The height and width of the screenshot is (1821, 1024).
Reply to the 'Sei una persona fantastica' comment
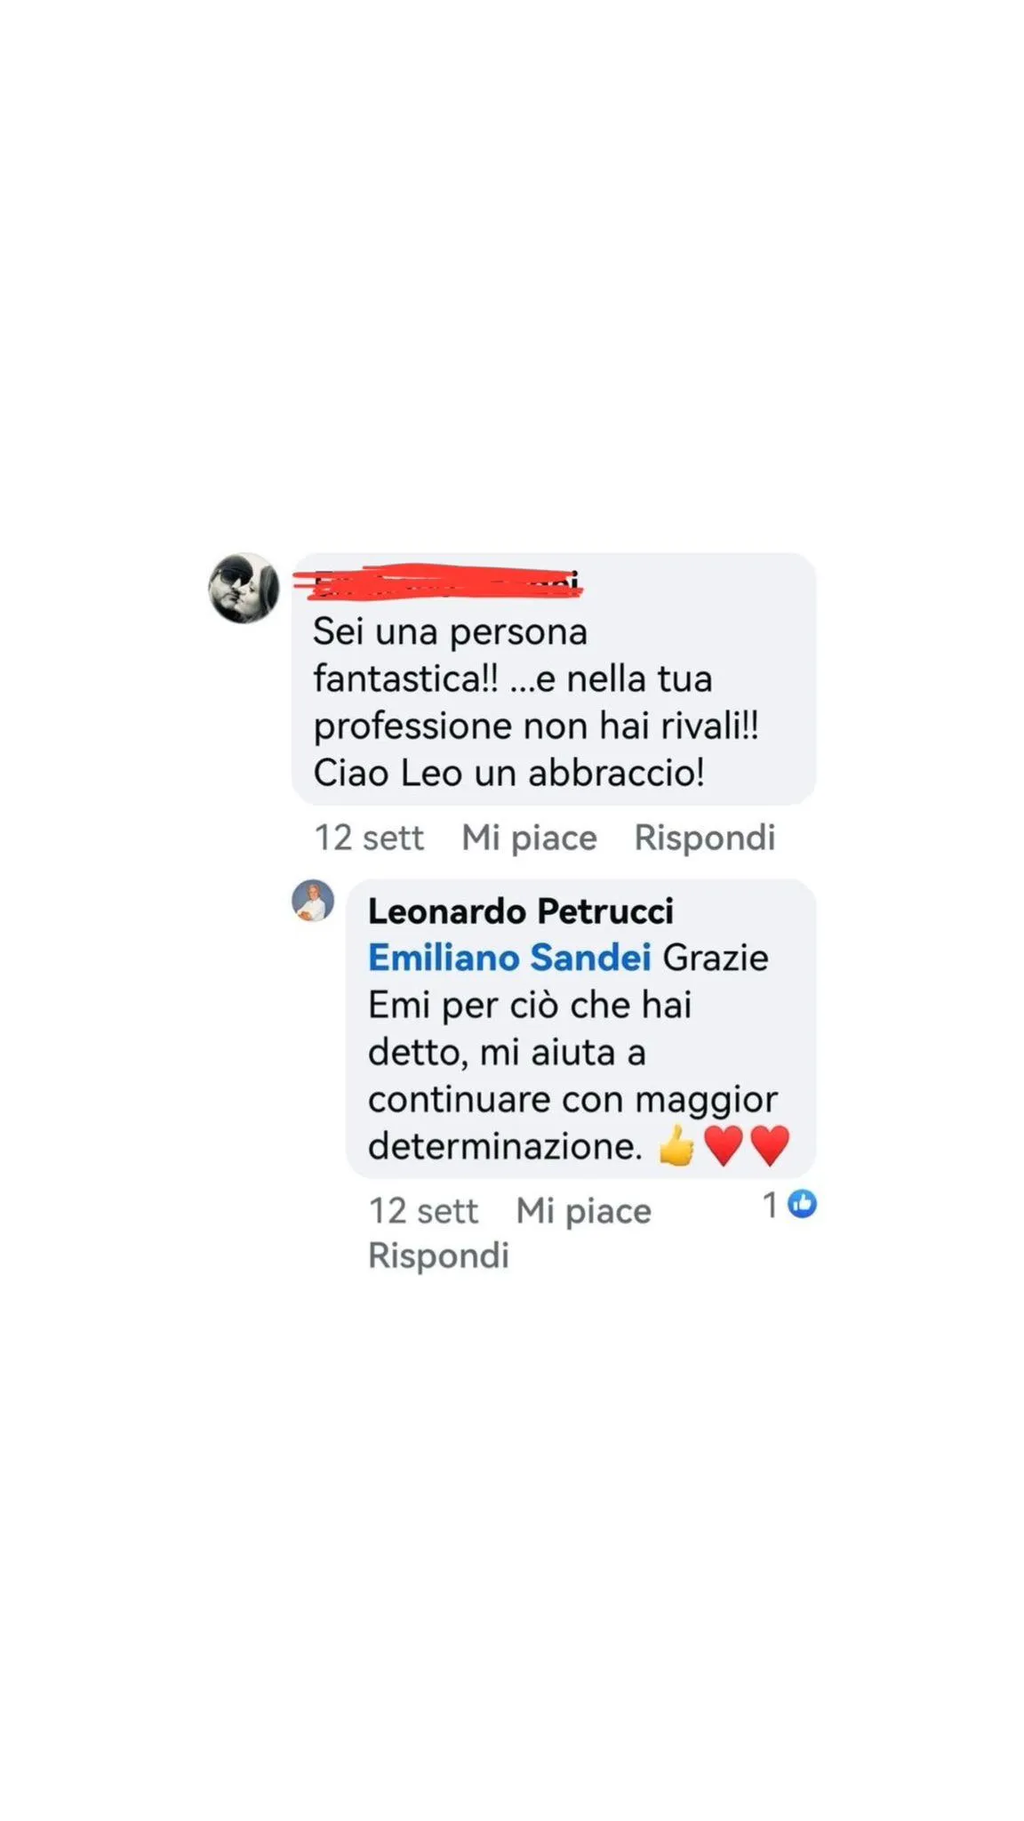tap(705, 838)
